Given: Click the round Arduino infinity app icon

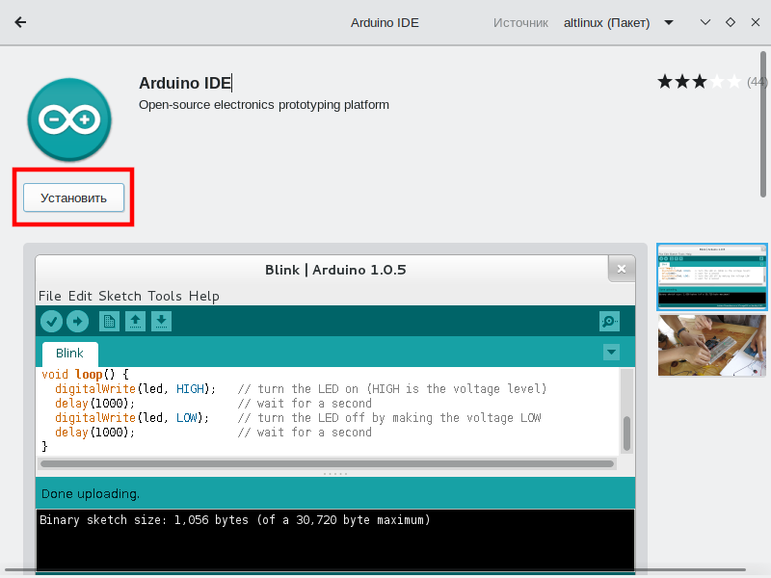Looking at the screenshot, I should [x=69, y=119].
